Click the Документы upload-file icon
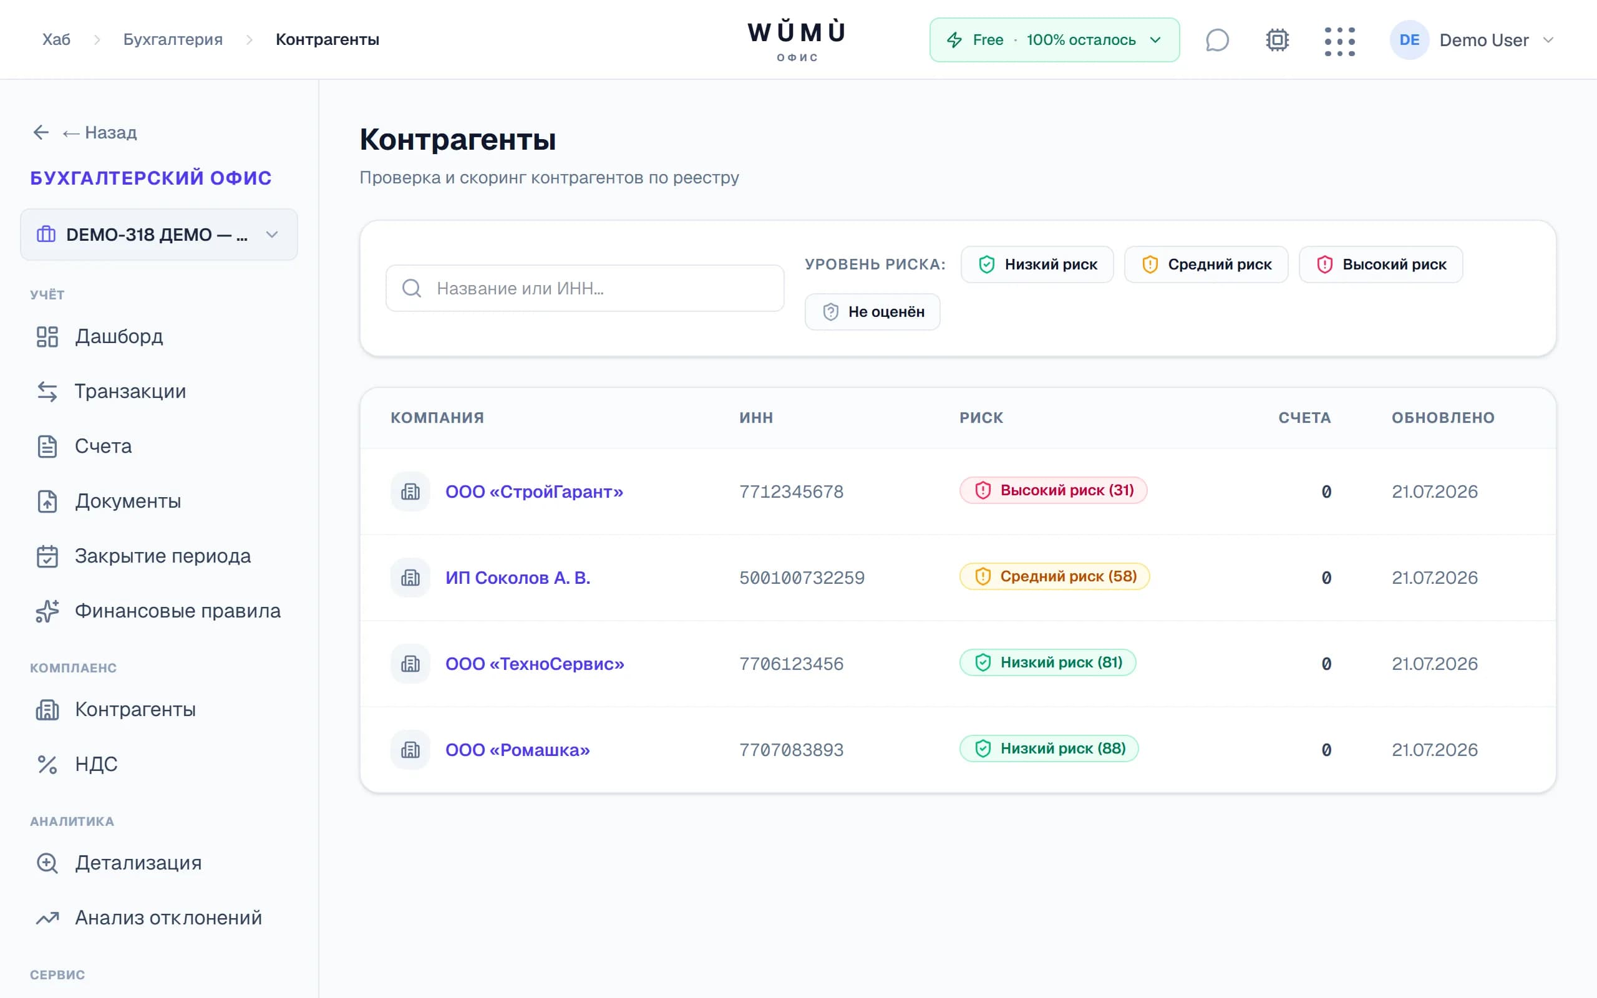1597x998 pixels. click(x=47, y=501)
